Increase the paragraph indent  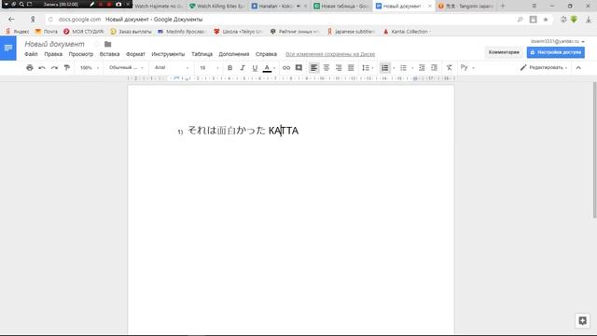point(434,68)
